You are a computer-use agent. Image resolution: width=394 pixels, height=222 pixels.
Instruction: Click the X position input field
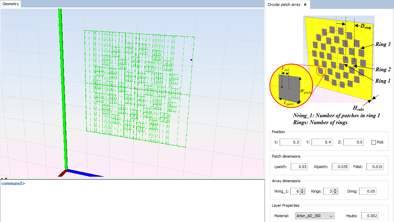[290, 142]
